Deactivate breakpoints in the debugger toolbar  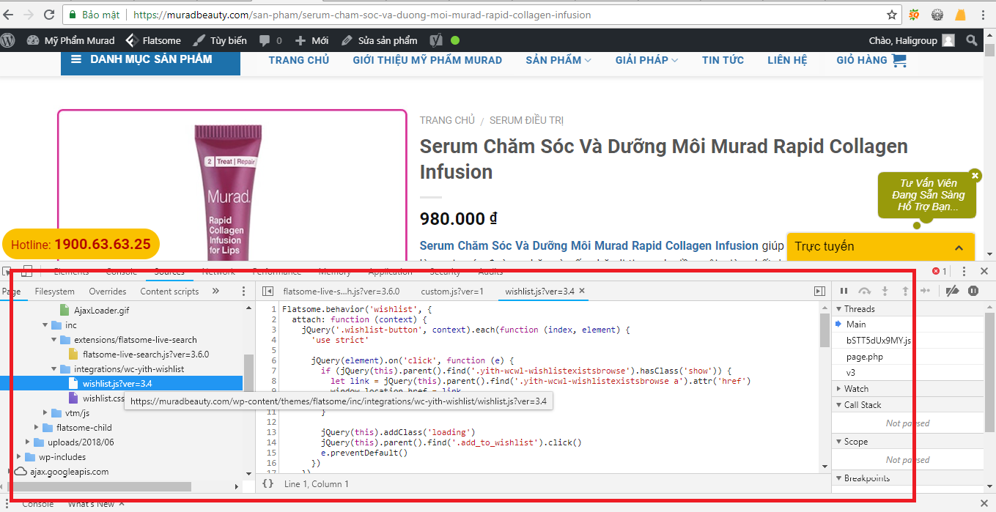pyautogui.click(x=952, y=291)
